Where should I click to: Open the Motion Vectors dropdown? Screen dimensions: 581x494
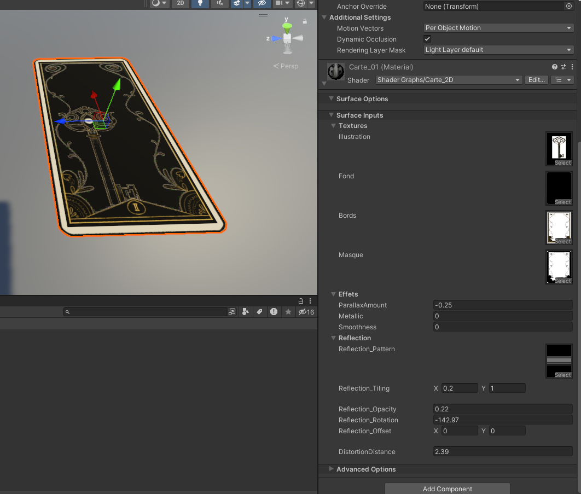pyautogui.click(x=498, y=28)
